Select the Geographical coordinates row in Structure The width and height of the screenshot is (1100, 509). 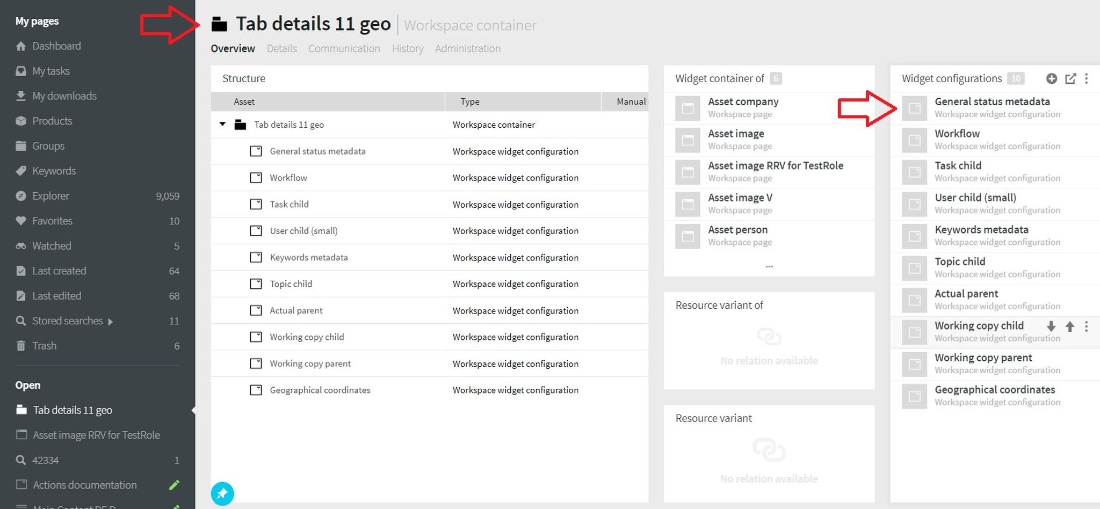click(x=320, y=390)
